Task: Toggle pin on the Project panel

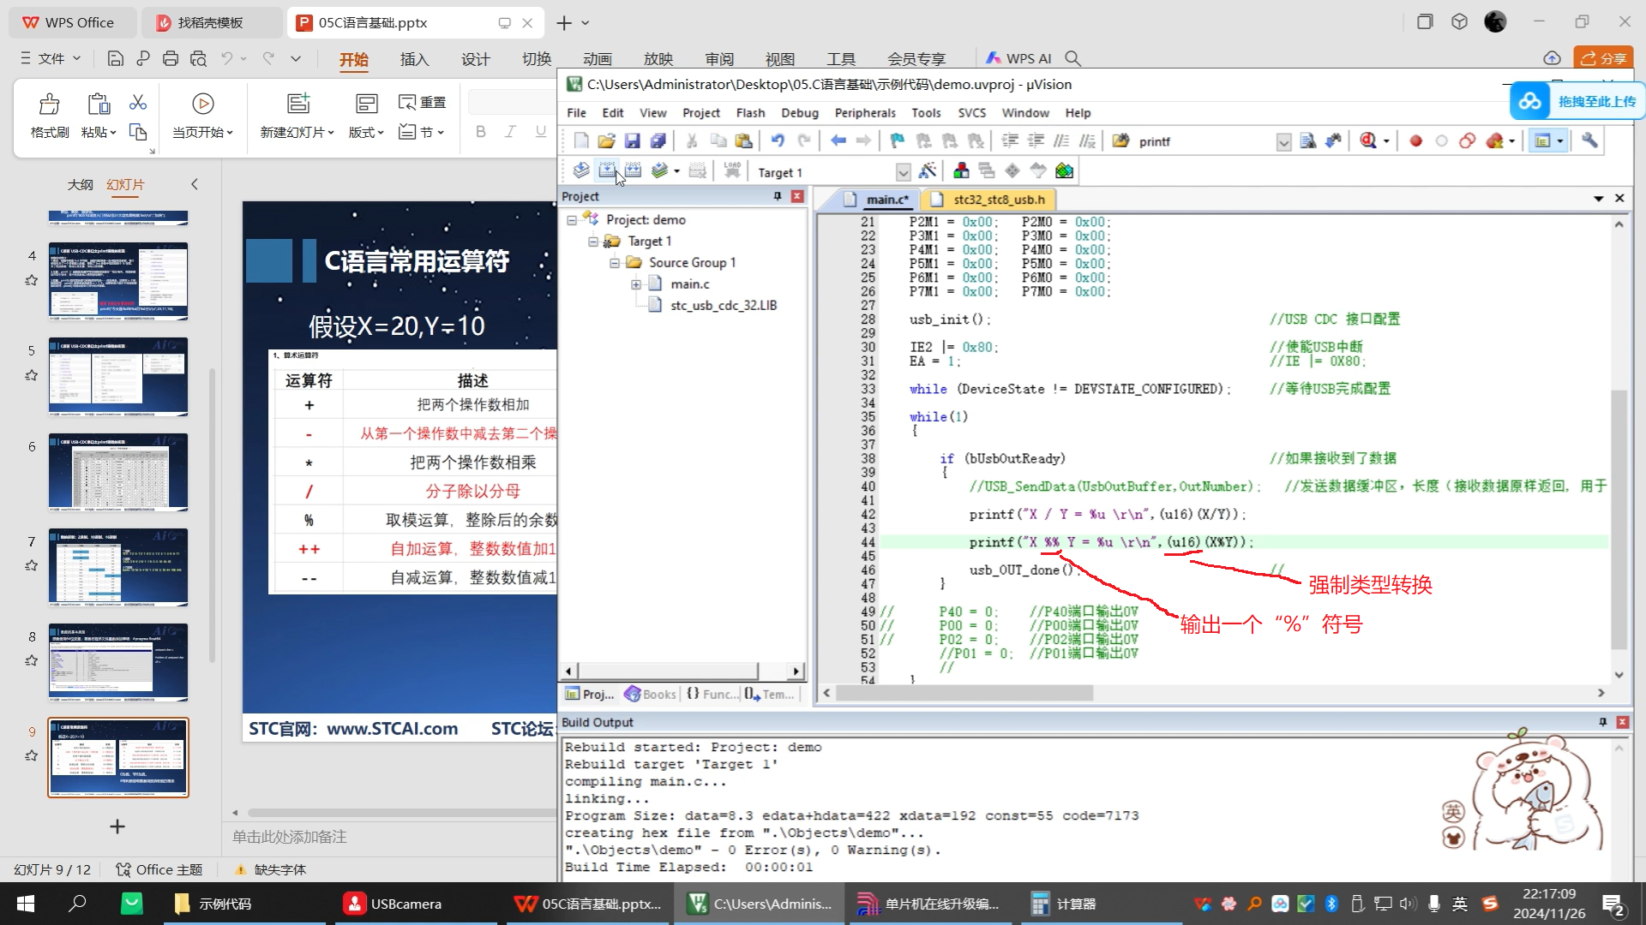Action: coord(778,196)
